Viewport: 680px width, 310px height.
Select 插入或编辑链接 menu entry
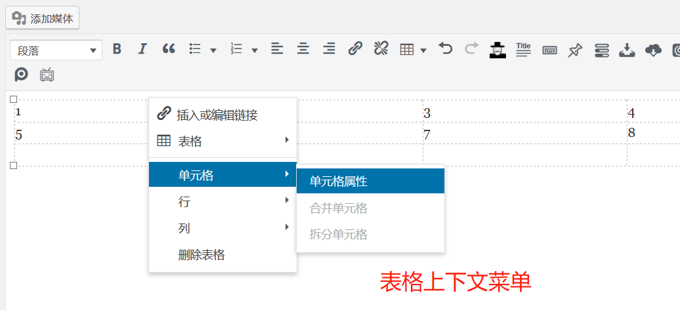217,115
